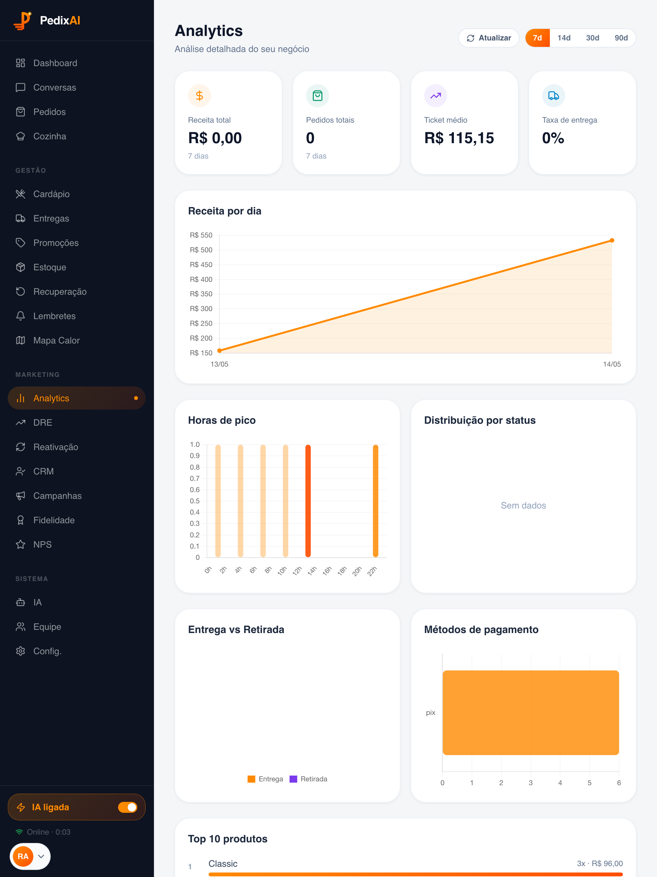Open Cardápio utensils icon
The width and height of the screenshot is (657, 877).
pos(21,194)
